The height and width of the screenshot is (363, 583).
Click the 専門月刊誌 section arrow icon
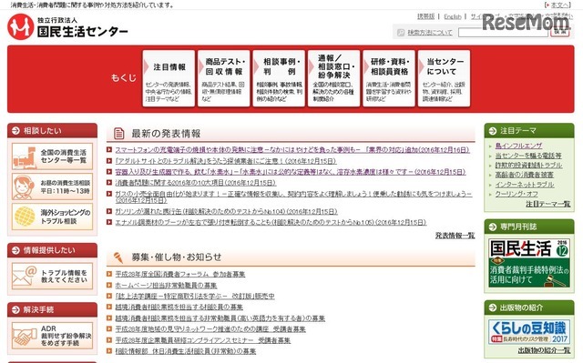(493, 227)
